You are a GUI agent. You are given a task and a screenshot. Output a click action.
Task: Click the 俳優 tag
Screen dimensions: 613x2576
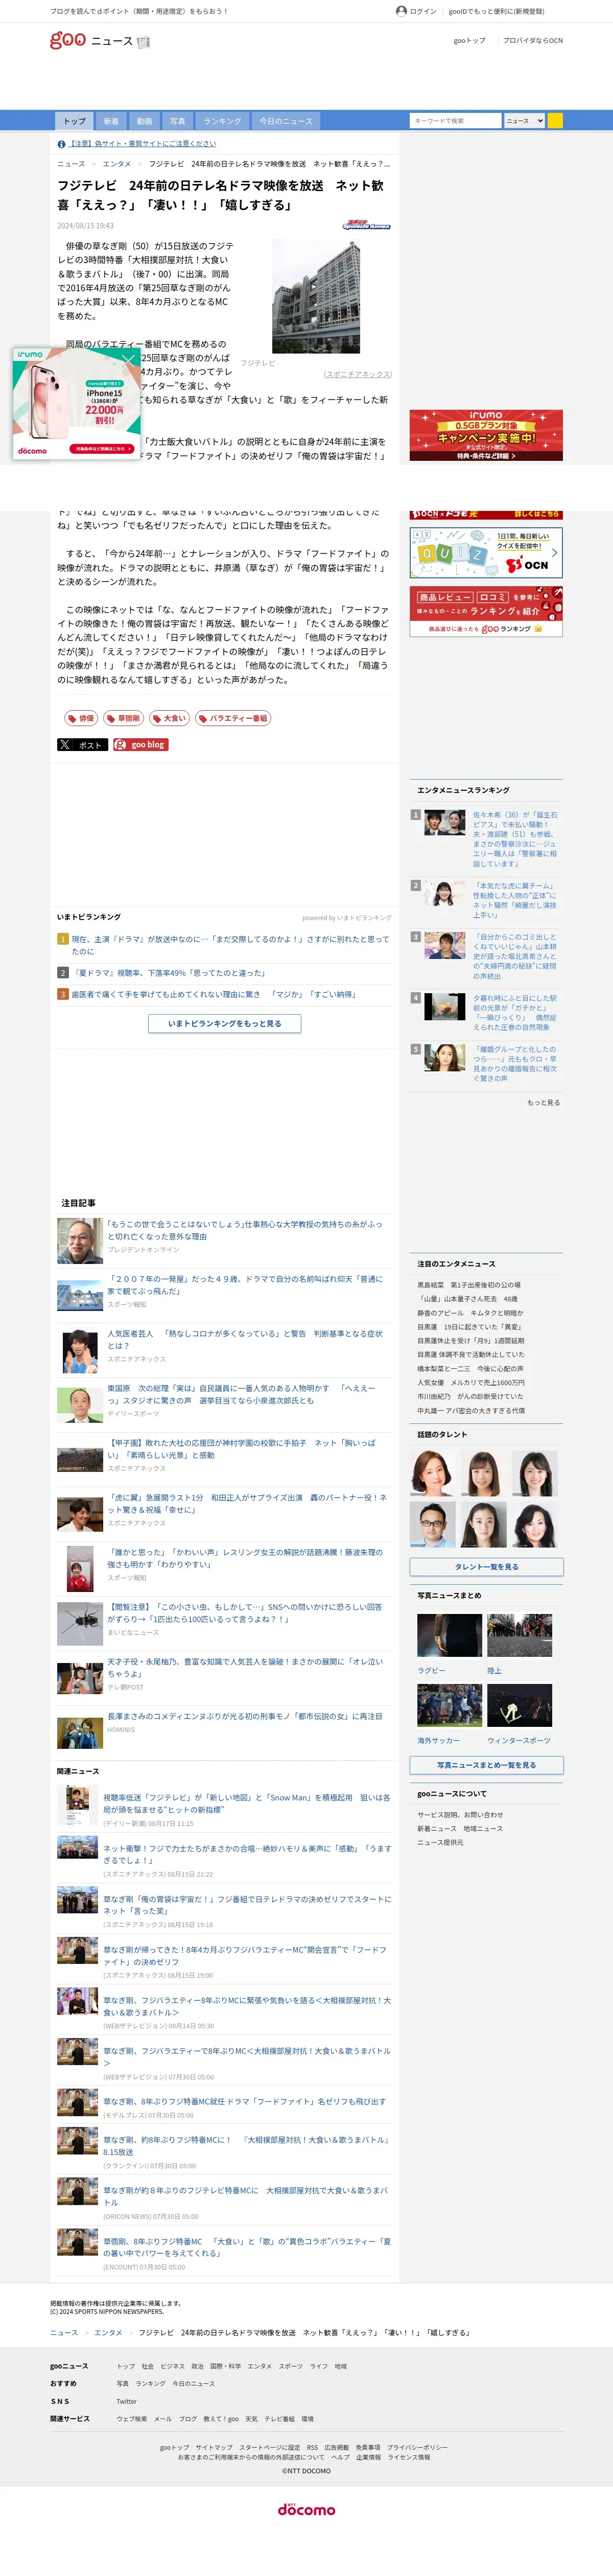click(x=81, y=718)
